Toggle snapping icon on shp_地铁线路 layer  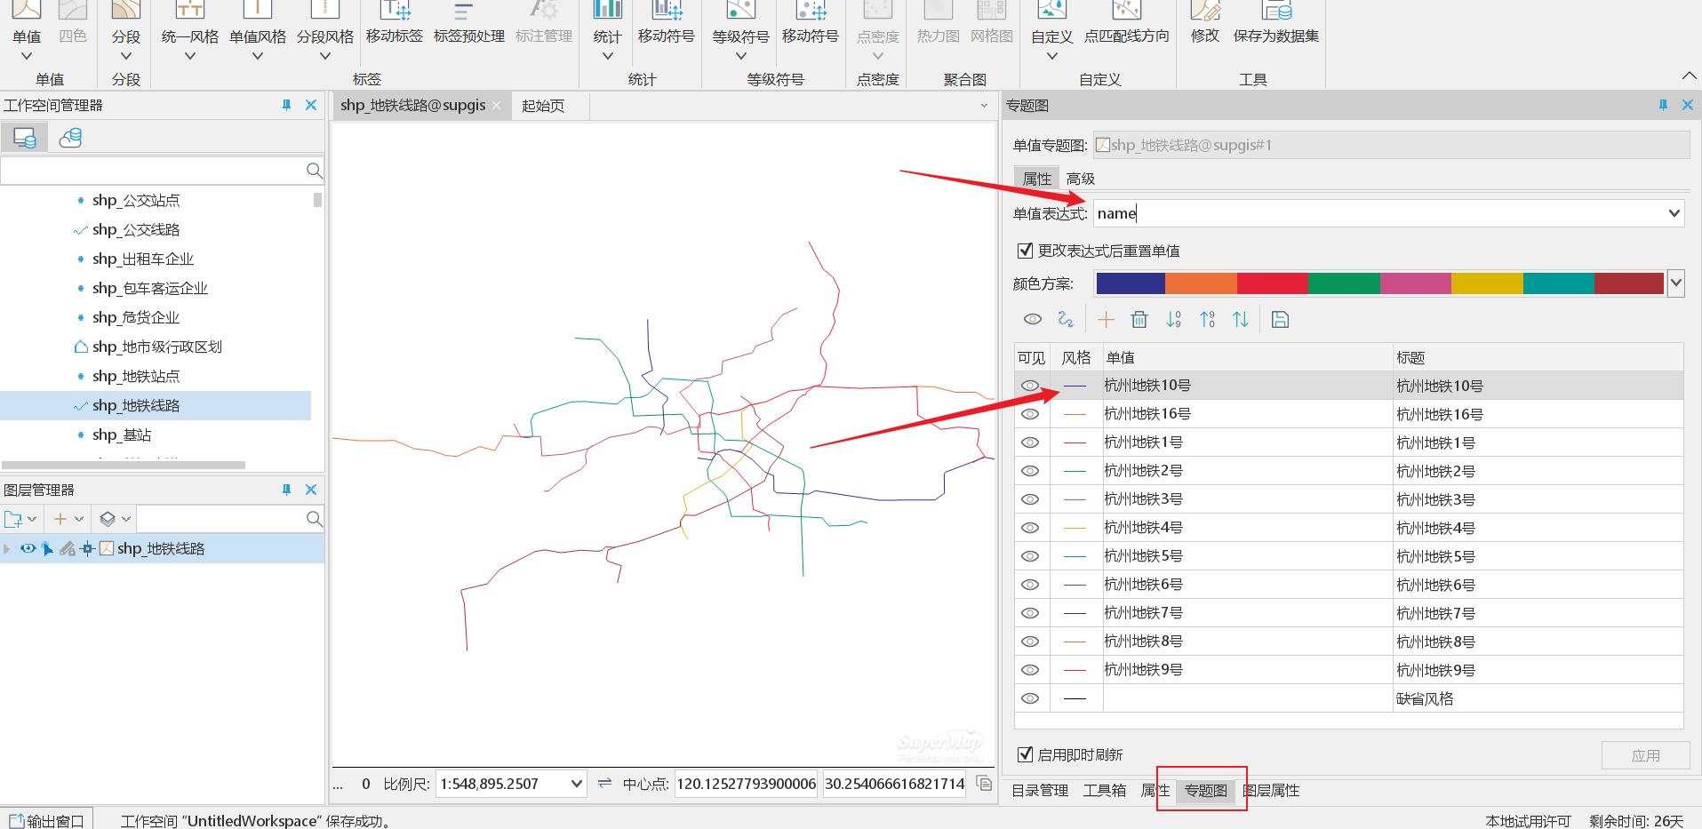click(x=87, y=549)
